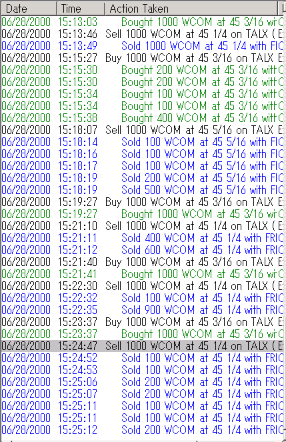Select the 15:21:12 Sold 600 WCOM row
Image resolution: width=286 pixels, height=442 pixels.
[143, 250]
